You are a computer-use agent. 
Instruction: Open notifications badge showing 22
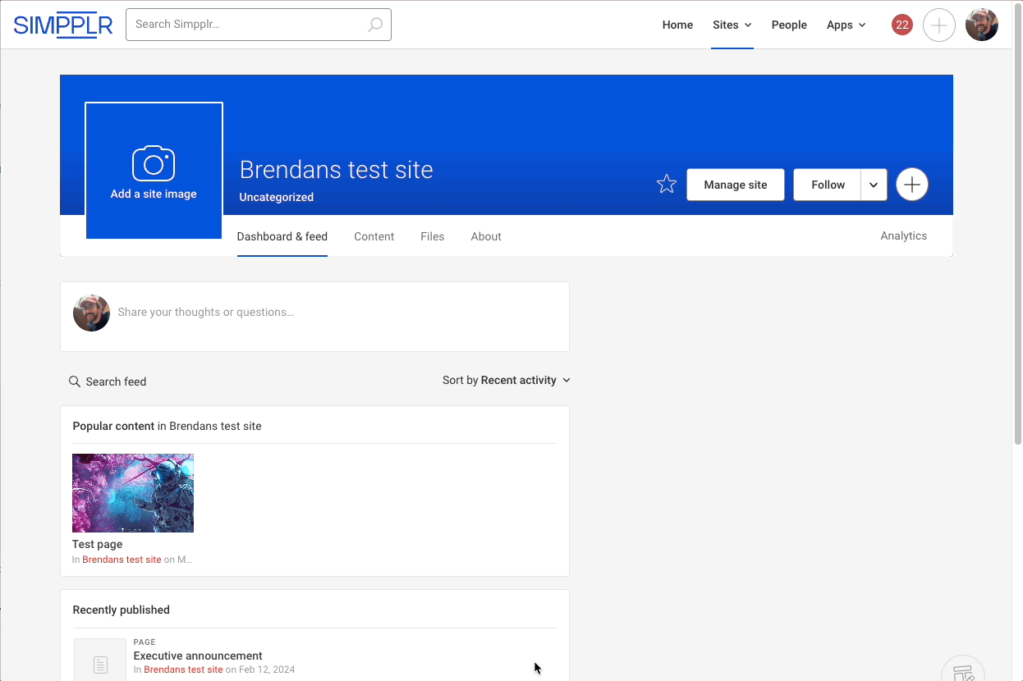(901, 25)
